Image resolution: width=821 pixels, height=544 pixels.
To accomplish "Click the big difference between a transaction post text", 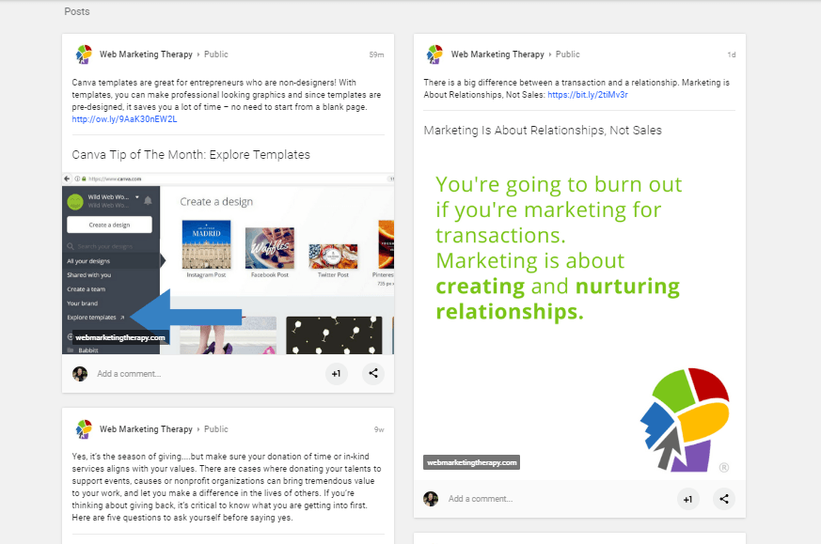I will (576, 88).
